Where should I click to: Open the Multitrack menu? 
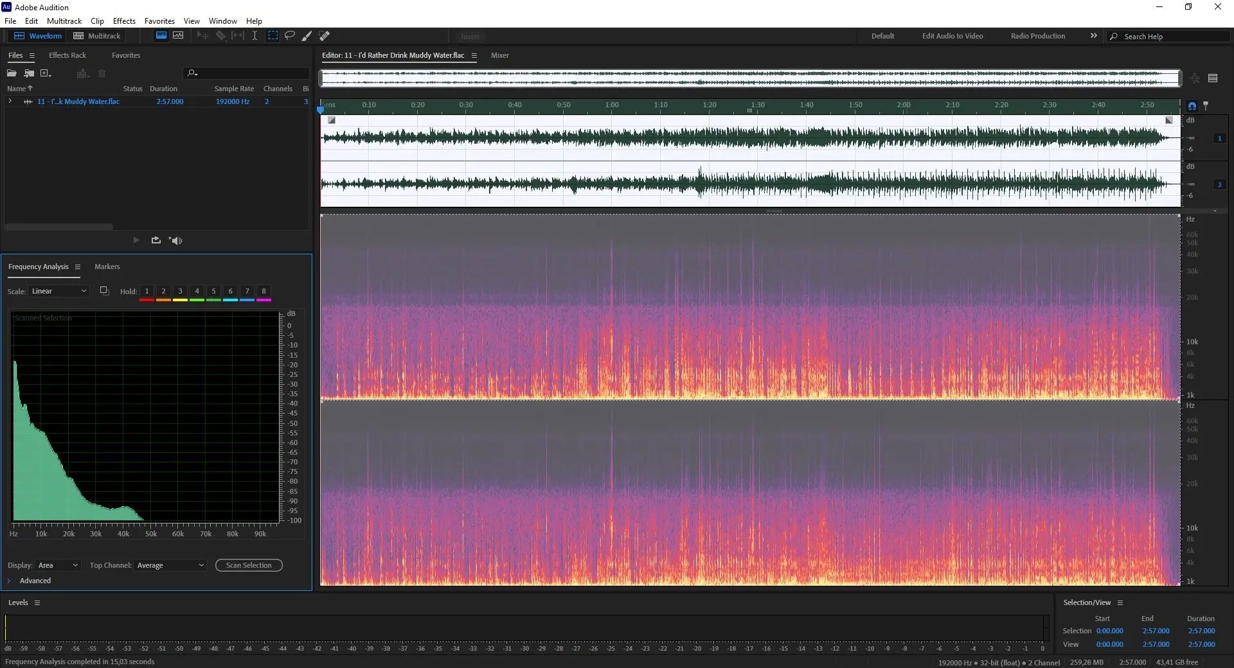[x=64, y=21]
